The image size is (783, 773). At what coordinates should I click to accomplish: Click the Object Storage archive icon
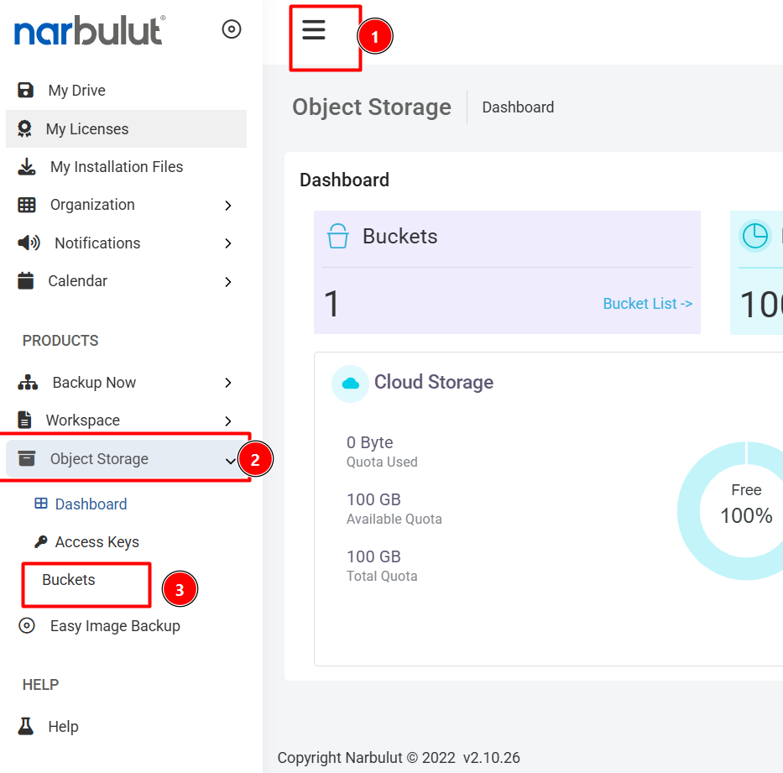coord(27,458)
